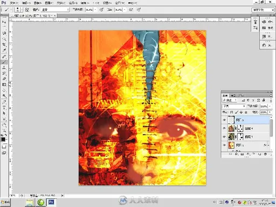Viewport: 276px width, 207px height.
Task: Enable airbrush mode in options bar
Action: 131,10
